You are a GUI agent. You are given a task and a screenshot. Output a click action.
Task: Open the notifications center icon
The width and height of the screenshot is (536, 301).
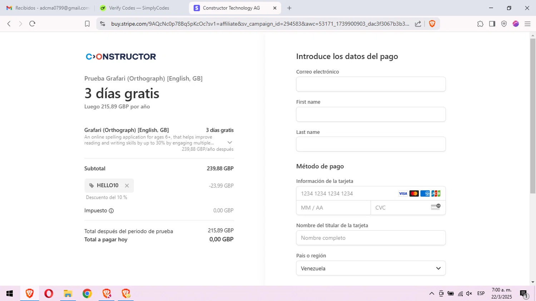(524, 294)
